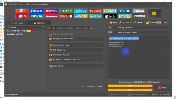Image resolution: width=176 pixels, height=99 pixels.
Task: Select the Apple brand logo
Action: [x=110, y=16]
